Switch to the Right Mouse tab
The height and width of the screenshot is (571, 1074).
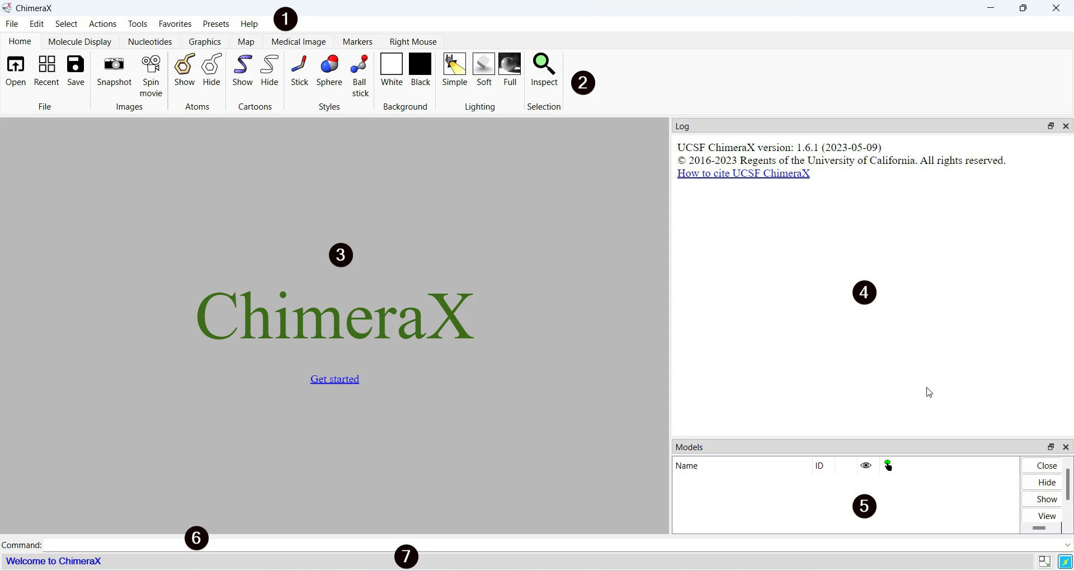[413, 42]
